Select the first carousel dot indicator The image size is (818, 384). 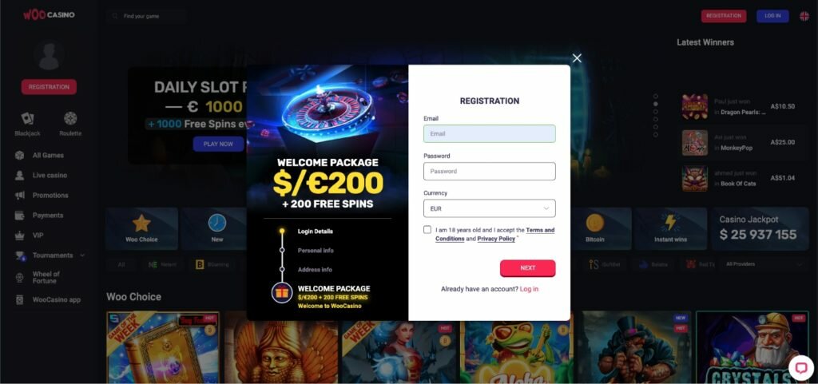tap(656, 97)
